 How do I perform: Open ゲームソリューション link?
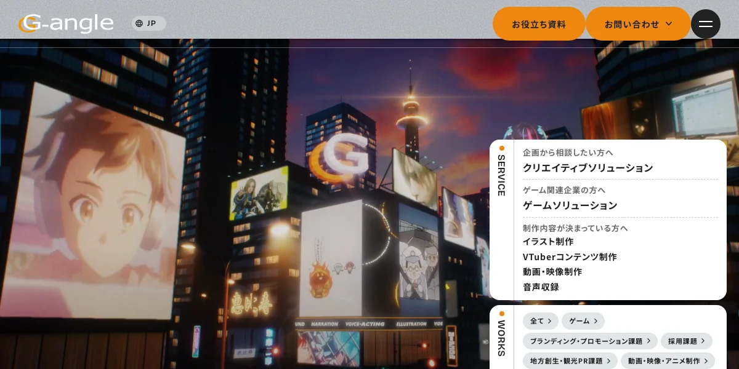(x=570, y=205)
